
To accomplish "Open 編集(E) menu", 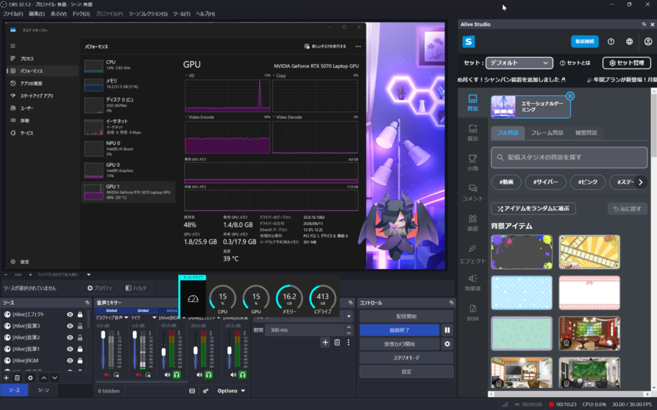I will click(37, 14).
